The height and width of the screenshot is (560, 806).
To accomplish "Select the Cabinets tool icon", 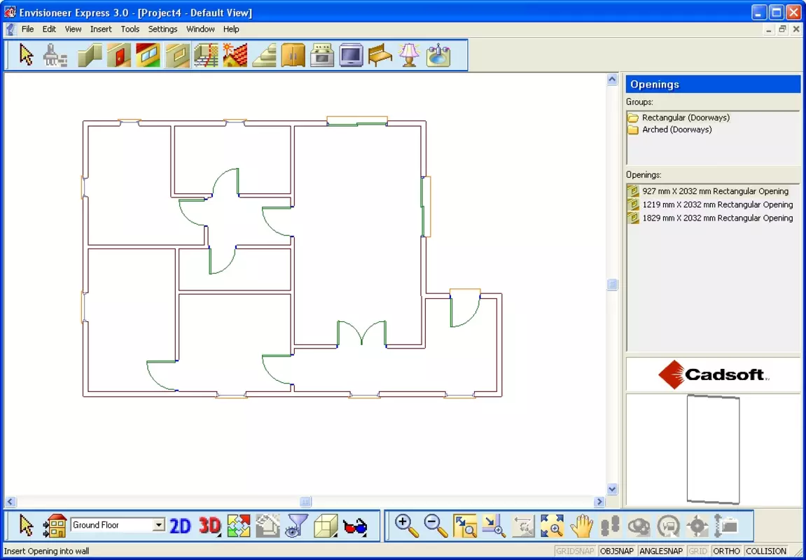I will pos(293,55).
